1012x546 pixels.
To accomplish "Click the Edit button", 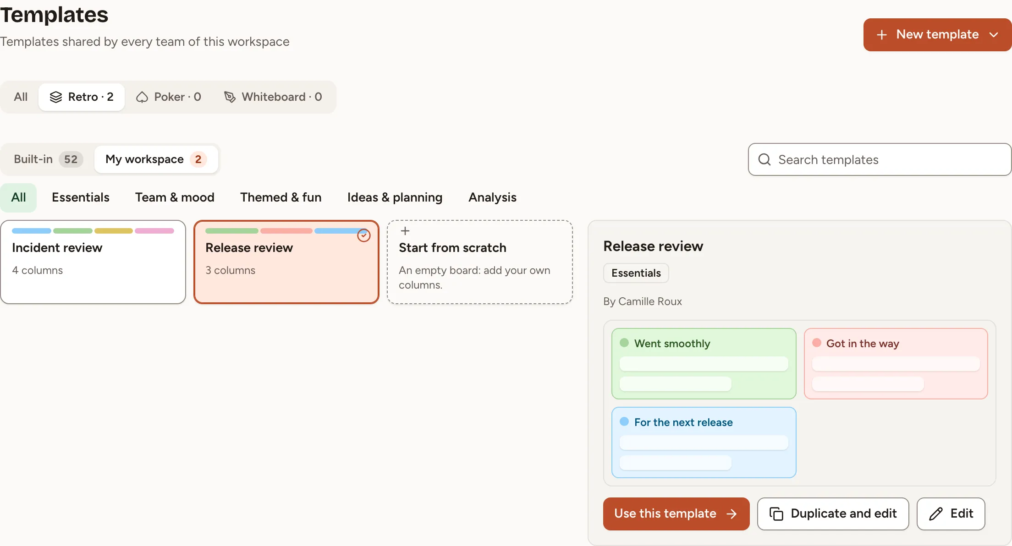I will coord(951,514).
